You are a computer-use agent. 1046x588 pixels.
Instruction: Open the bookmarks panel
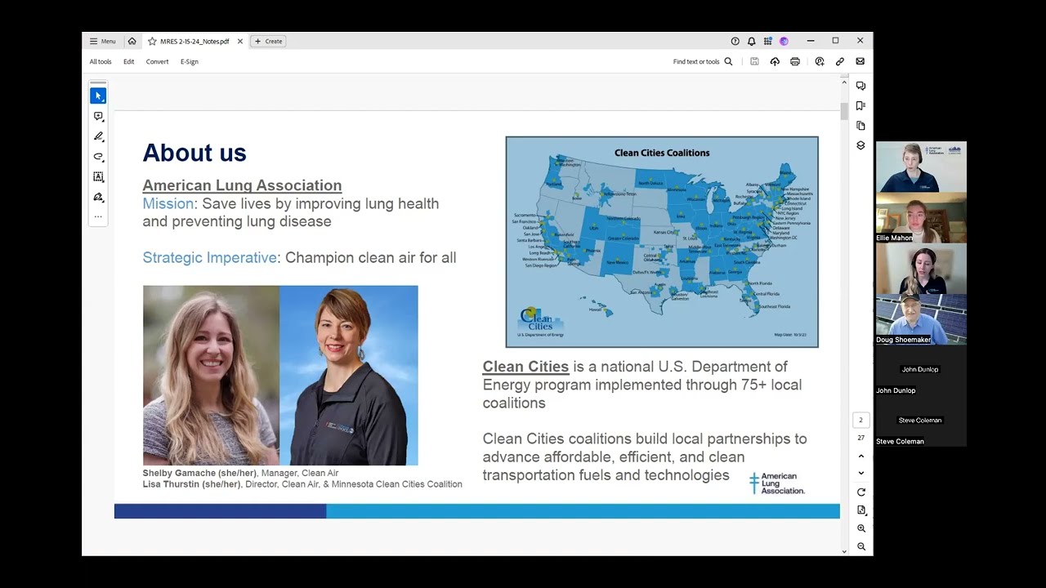[x=860, y=105]
